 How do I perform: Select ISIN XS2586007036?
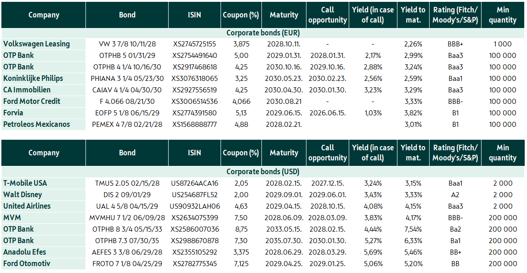195,229
